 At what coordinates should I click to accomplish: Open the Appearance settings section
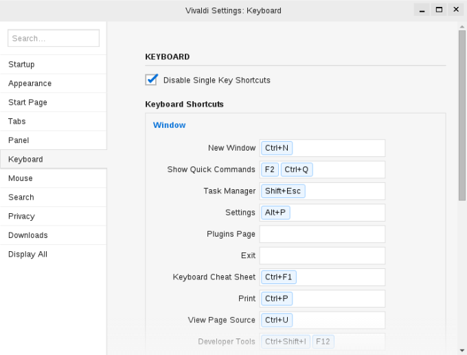click(54, 83)
